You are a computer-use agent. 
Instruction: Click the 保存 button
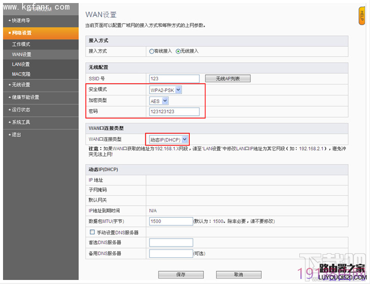pos(181,274)
